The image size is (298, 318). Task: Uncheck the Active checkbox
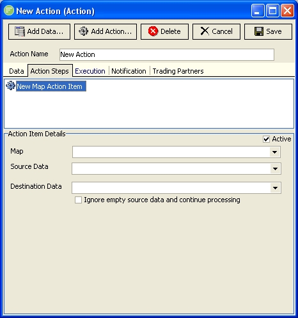pos(266,139)
